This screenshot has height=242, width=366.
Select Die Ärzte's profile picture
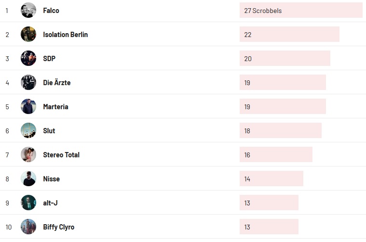(28, 82)
